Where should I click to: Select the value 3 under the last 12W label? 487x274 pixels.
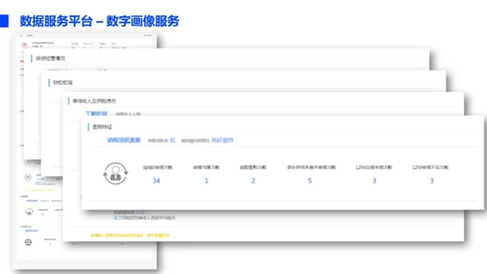click(x=431, y=181)
